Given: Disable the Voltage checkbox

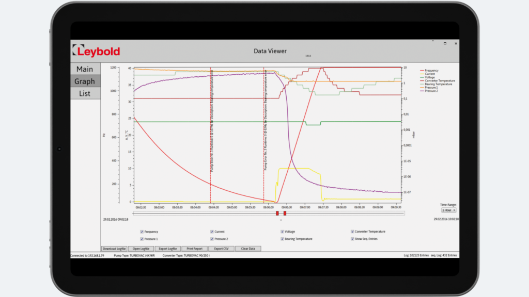Looking at the screenshot, I should (282, 232).
